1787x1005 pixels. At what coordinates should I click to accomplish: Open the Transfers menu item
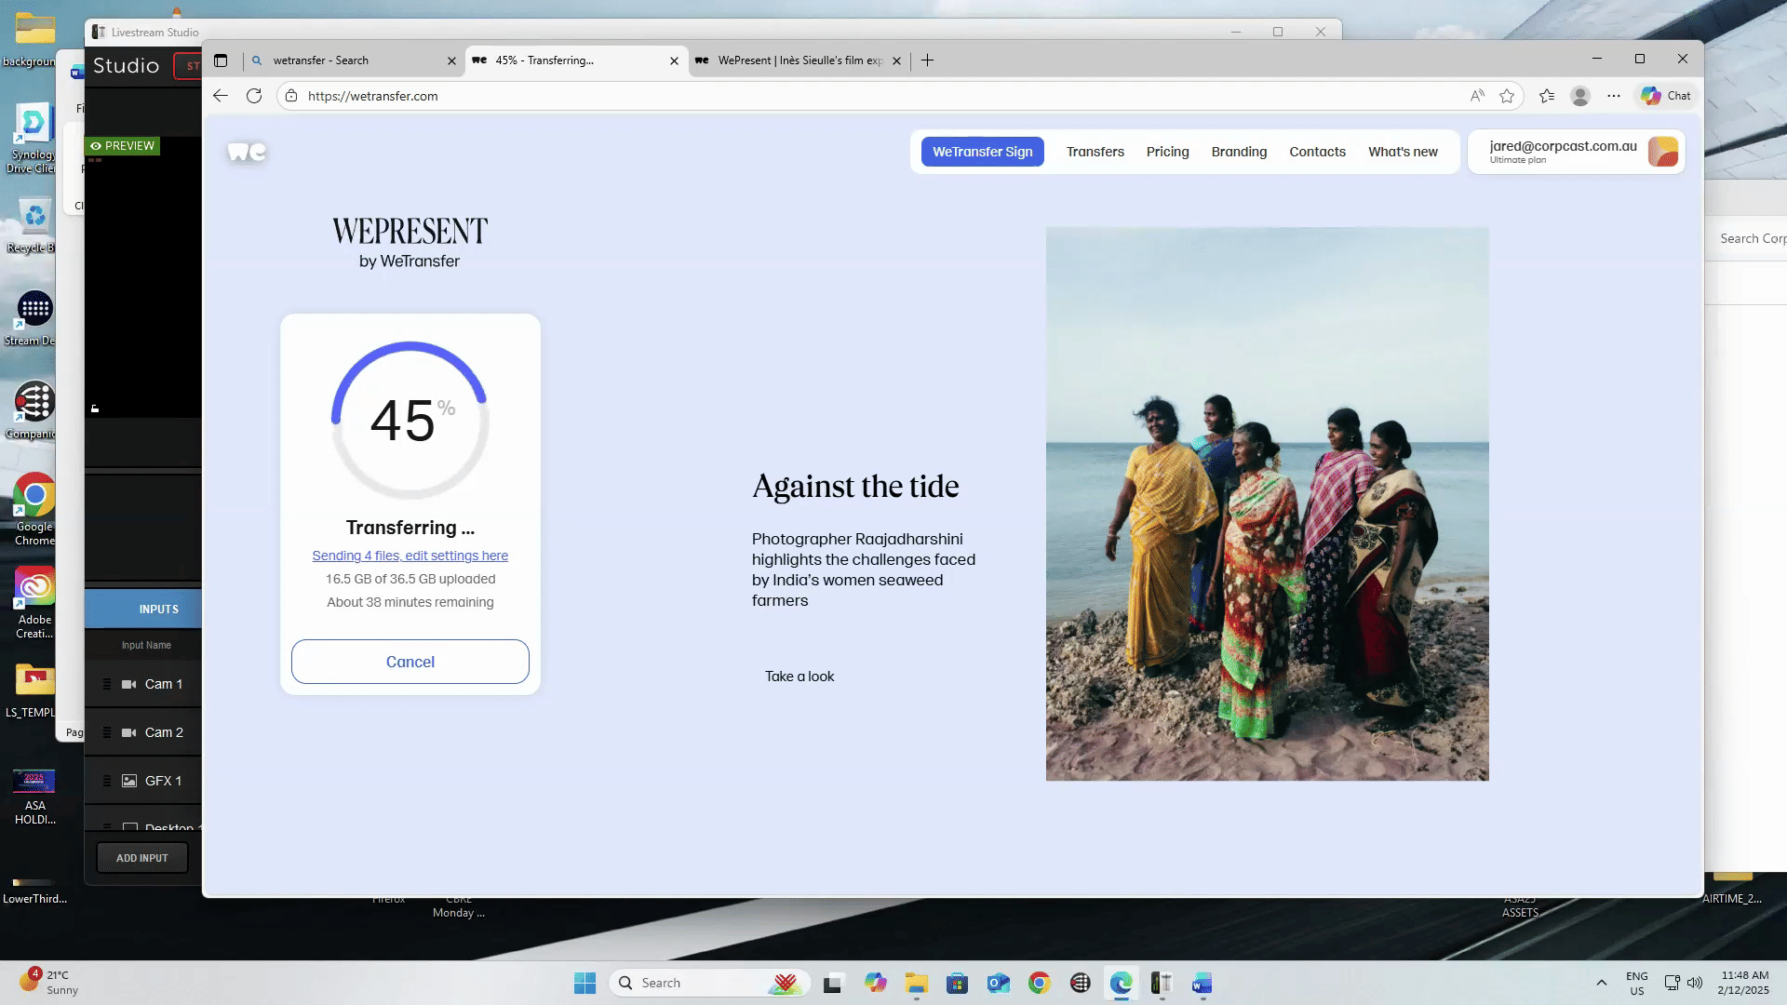[x=1095, y=152]
